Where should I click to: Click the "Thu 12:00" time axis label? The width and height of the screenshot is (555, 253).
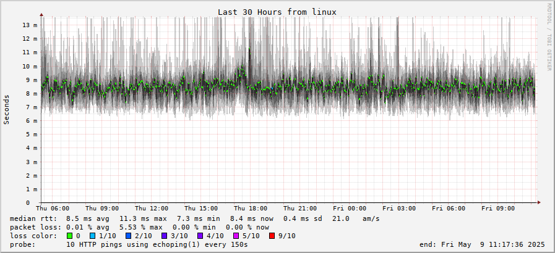152,209
